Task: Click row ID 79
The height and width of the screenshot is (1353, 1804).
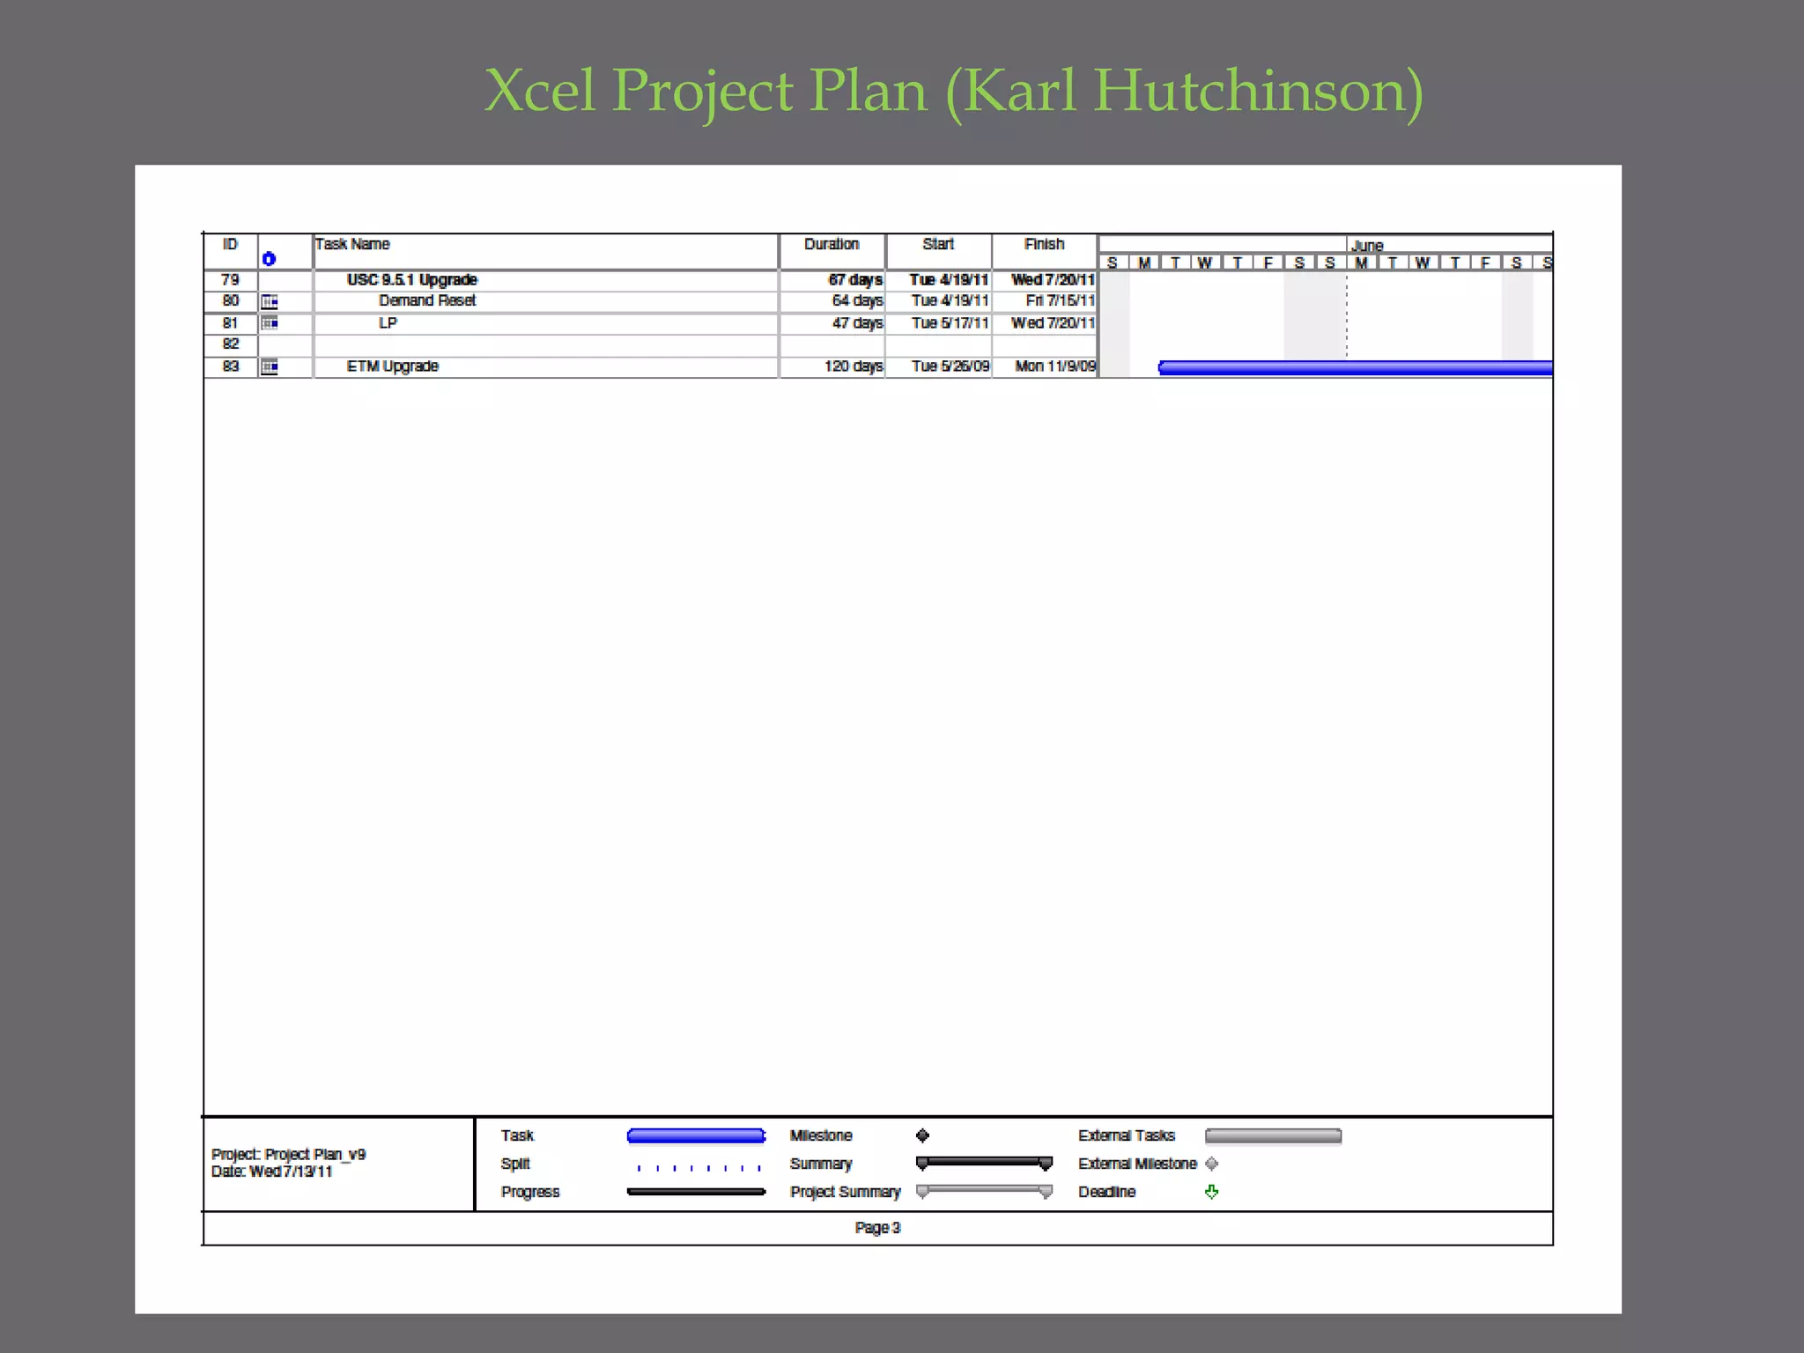Action: [x=230, y=279]
